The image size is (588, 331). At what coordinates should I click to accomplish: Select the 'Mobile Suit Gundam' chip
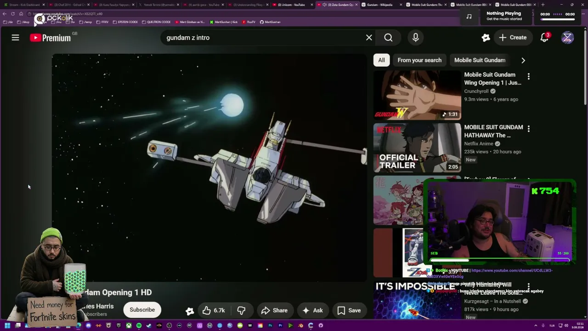[480, 60]
